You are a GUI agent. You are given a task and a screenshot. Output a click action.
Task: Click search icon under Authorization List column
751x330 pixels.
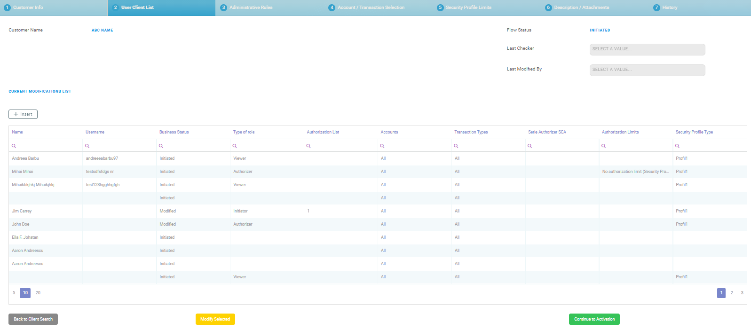tap(308, 146)
